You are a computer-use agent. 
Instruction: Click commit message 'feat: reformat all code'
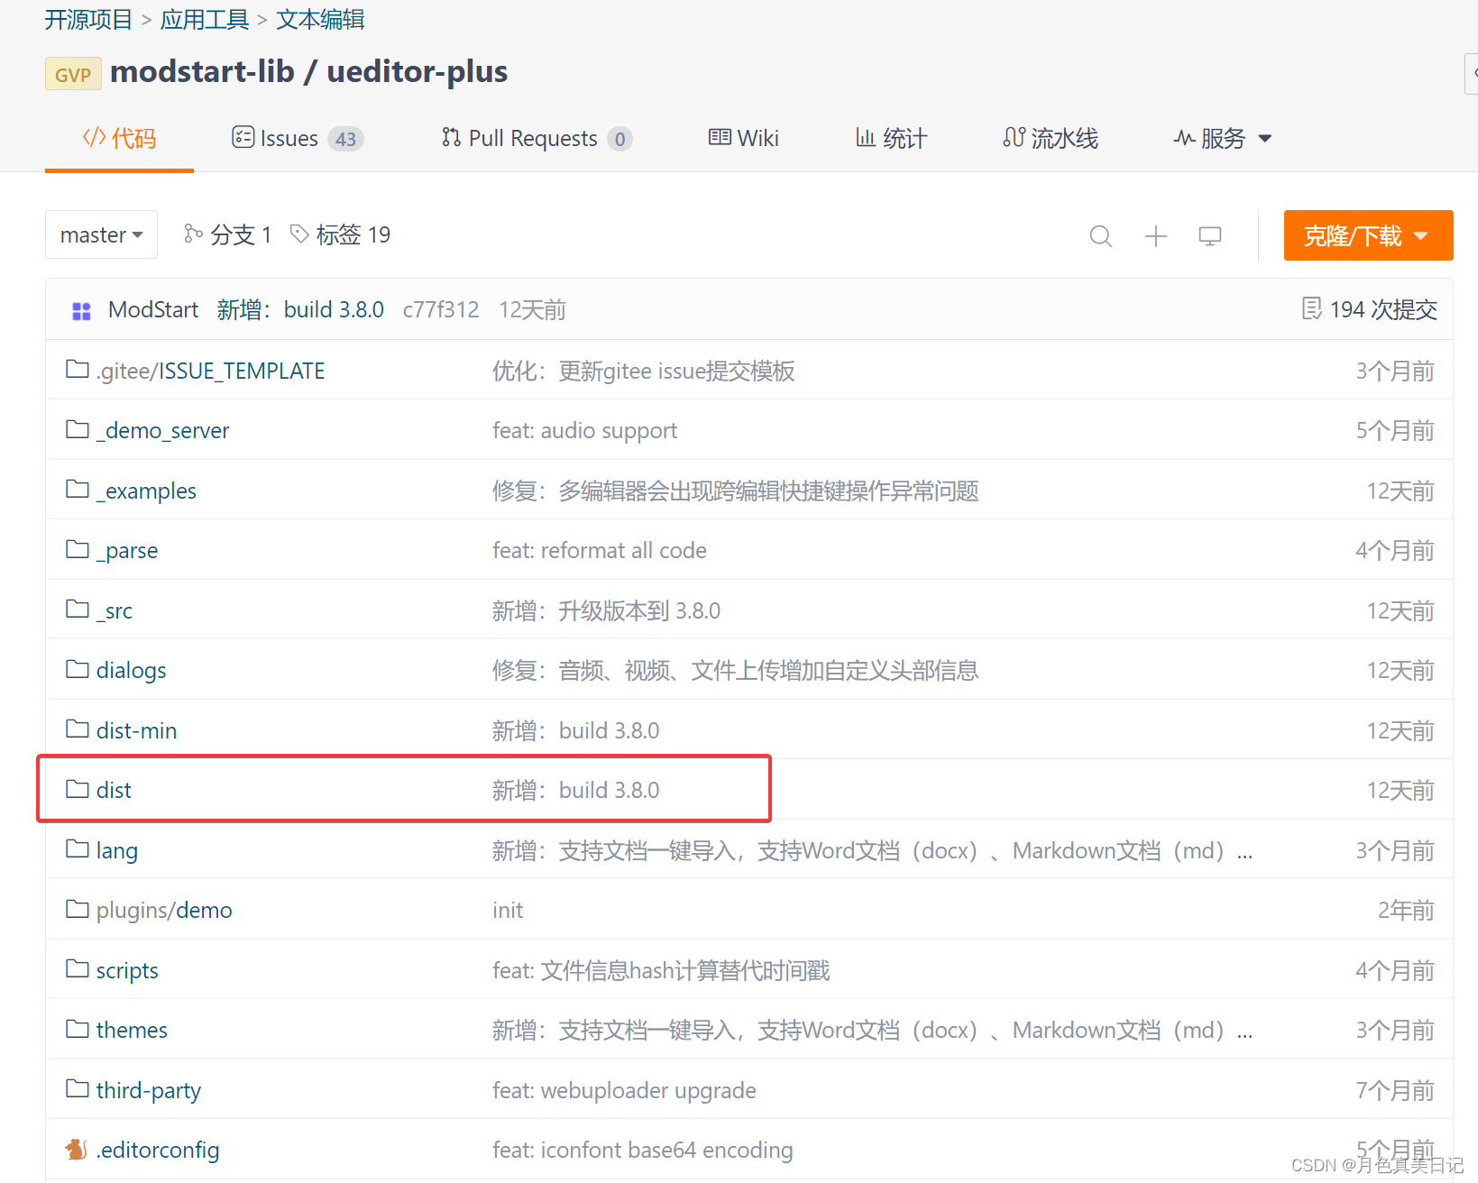pos(599,550)
